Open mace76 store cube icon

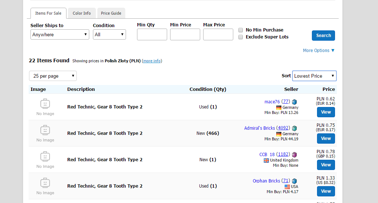(x=294, y=102)
